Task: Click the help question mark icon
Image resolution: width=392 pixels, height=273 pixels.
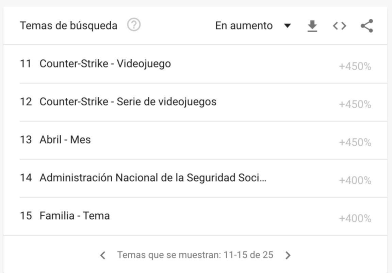Action: [x=134, y=25]
